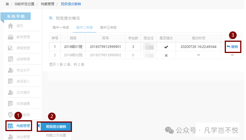Viewport: 246px width, 140px height.
Task: Click 班级提交撤销 breadcrumb link
Action: [71, 4]
